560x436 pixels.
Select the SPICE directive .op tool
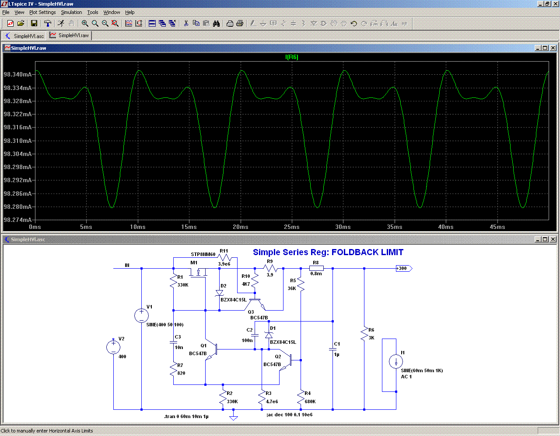pos(404,23)
